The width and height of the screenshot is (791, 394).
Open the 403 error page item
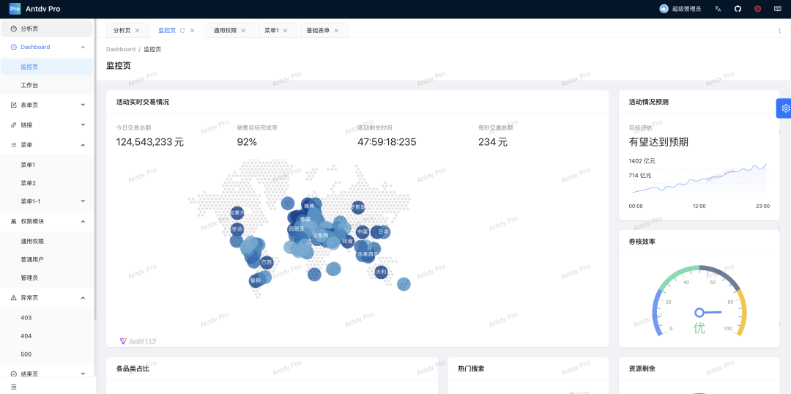pos(46,318)
